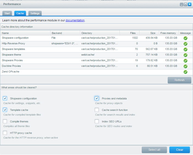Uncheck the Template cache checkbox
193x155 pixels.
(5, 110)
